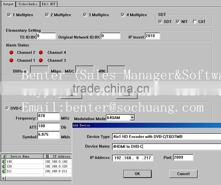Switch to the Output tab

point(8,4)
